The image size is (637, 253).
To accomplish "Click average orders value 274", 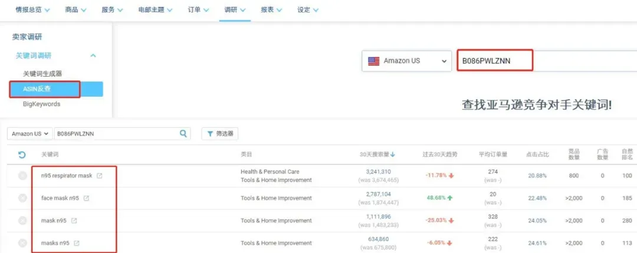I will tap(492, 172).
